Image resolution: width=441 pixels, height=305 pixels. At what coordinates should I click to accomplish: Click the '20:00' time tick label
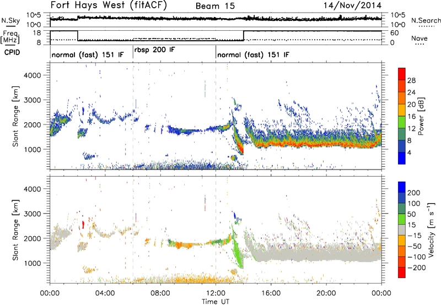pyautogui.click(x=326, y=293)
